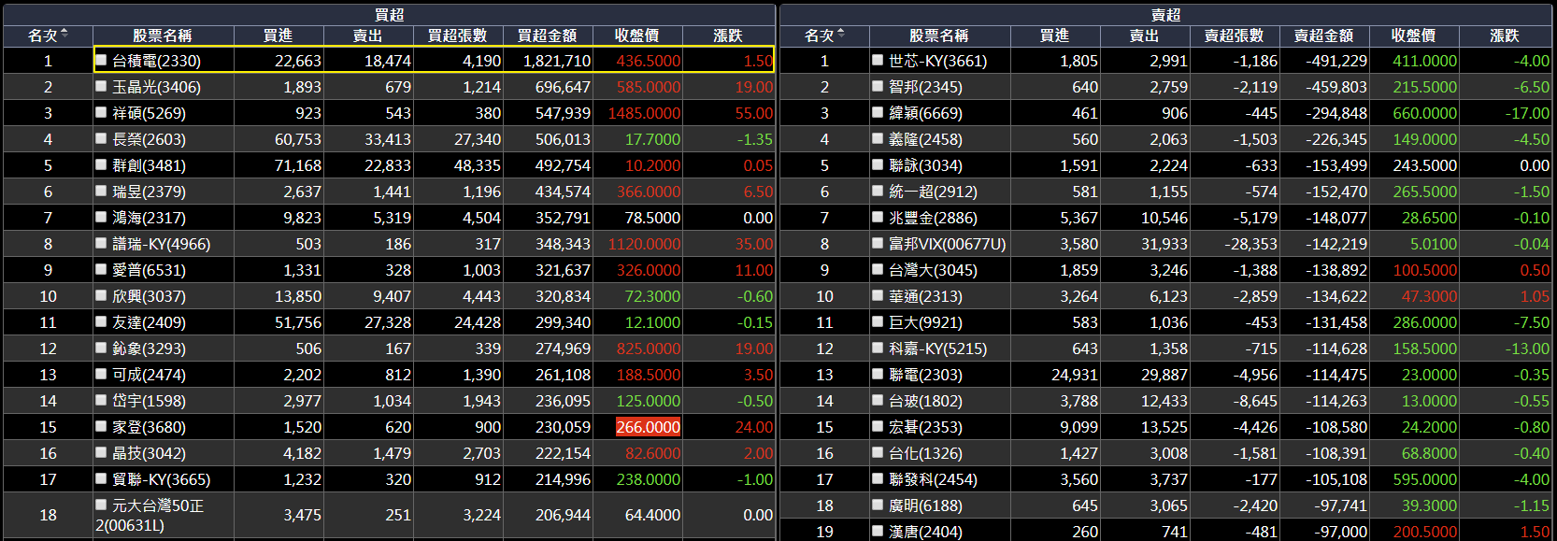The width and height of the screenshot is (1557, 541).
Task: Click 富邦VIX sell-over volume -28,353
Action: coord(1250,244)
